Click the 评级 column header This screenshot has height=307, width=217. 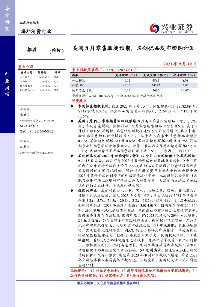57,73
